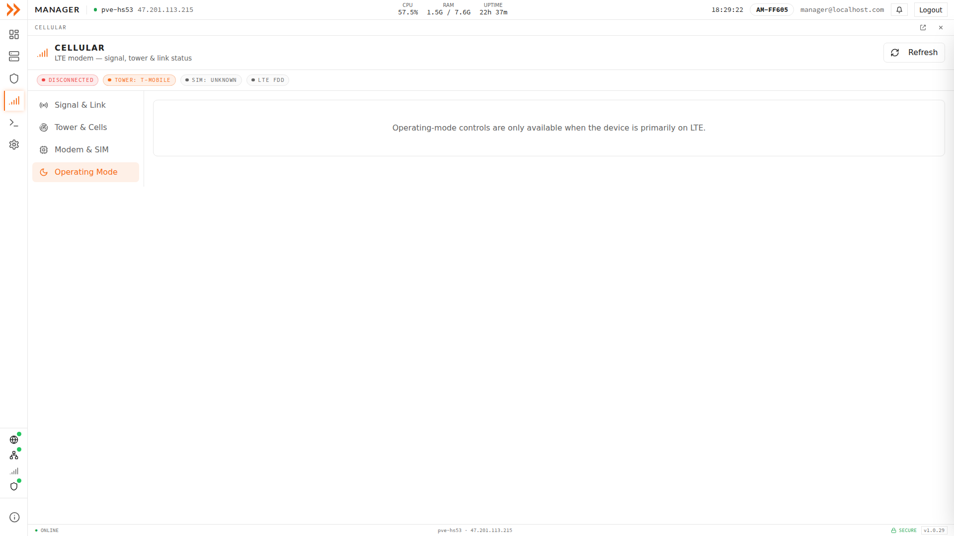The image size is (954, 536).
Task: Click the CPU 57.5% stat
Action: 407,9
